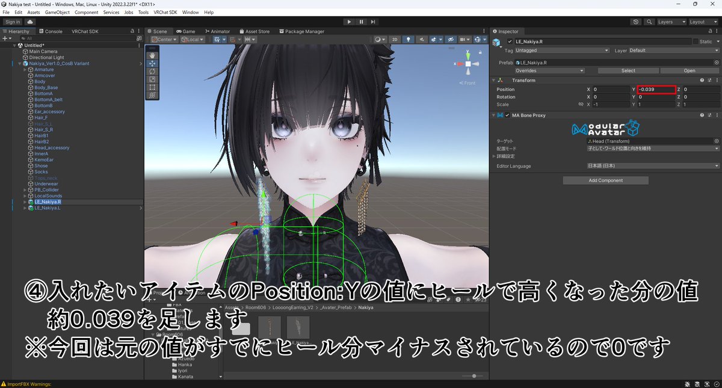Lock the Inspector panel

point(709,31)
